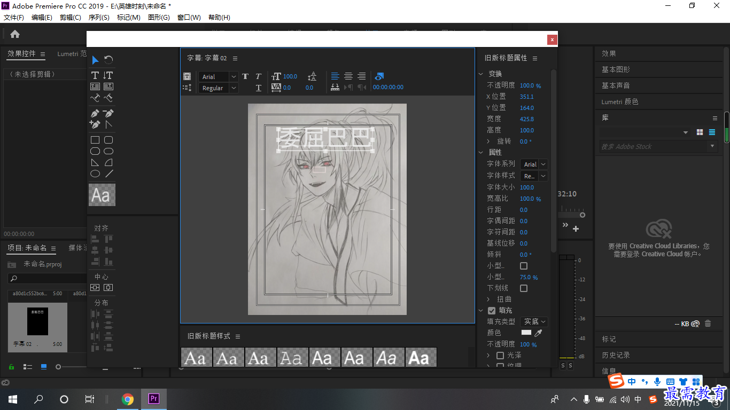Image resolution: width=730 pixels, height=410 pixels.
Task: Select the Rounded Corner Rectangle tool
Action: [x=108, y=140]
